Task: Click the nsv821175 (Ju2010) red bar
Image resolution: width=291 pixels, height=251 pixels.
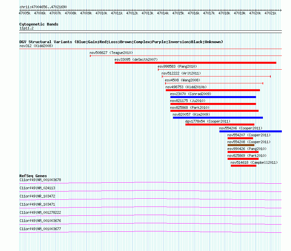Action: pyautogui.click(x=213, y=104)
